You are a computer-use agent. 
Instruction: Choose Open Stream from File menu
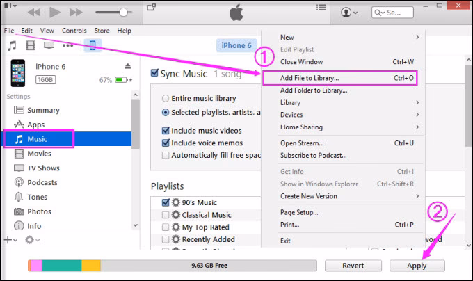click(343, 143)
